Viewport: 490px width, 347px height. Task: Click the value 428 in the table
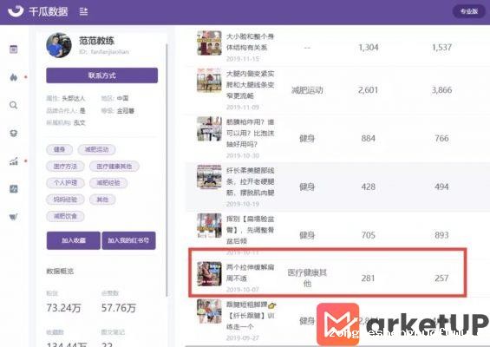coord(368,187)
